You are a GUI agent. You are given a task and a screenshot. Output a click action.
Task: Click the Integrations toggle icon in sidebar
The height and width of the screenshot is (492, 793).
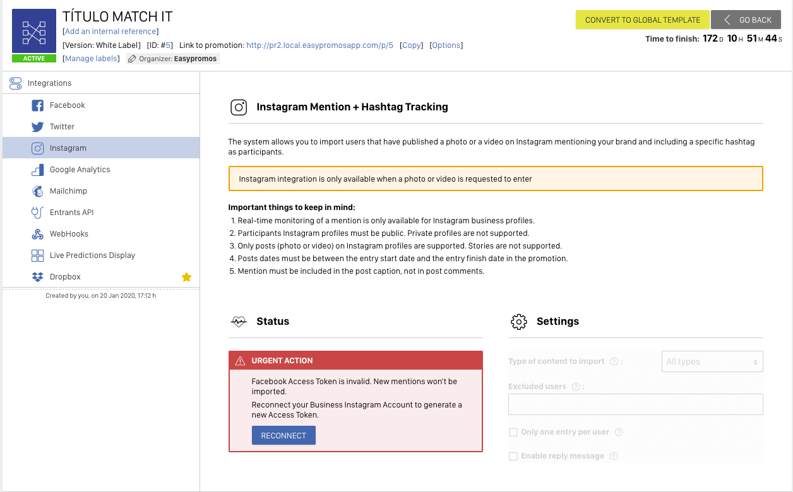pyautogui.click(x=16, y=83)
